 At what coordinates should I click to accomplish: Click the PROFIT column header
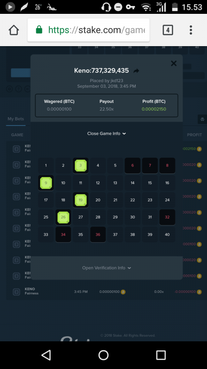(194, 135)
